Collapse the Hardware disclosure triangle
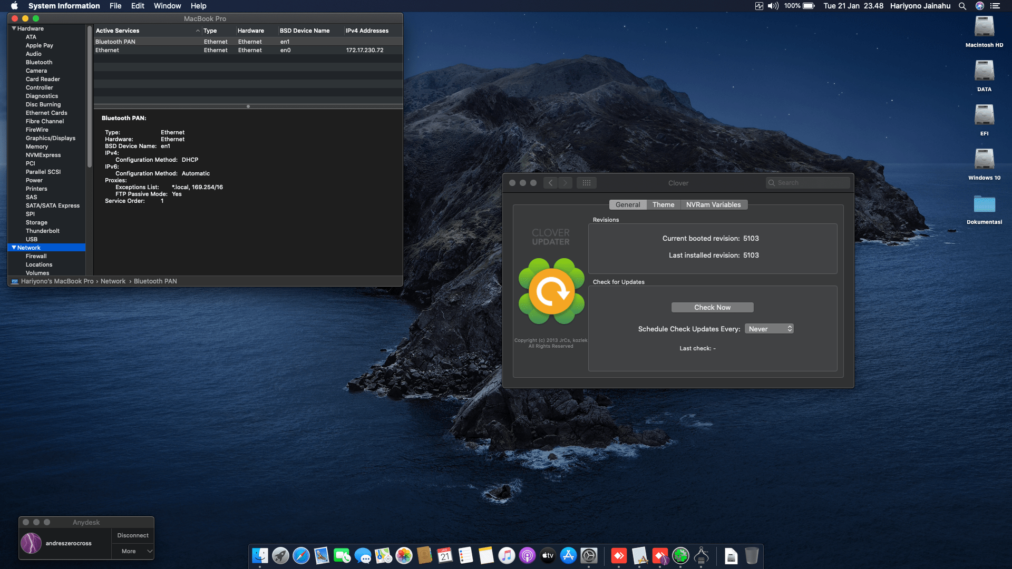 14,28
